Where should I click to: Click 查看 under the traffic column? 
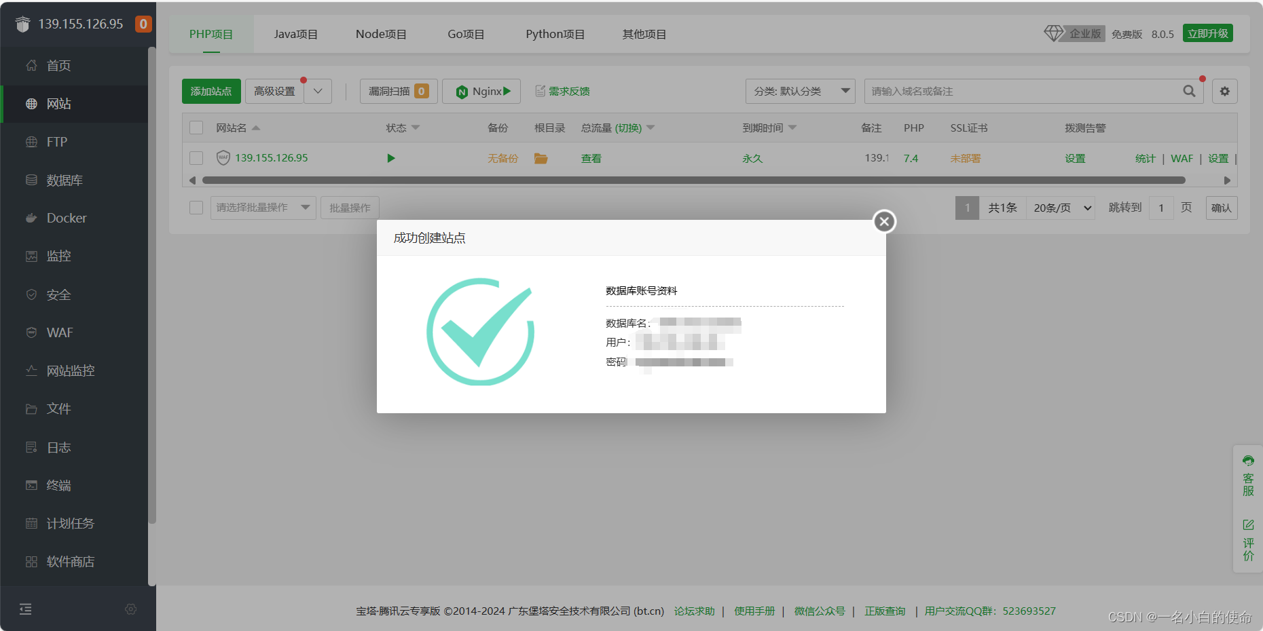[x=591, y=158]
